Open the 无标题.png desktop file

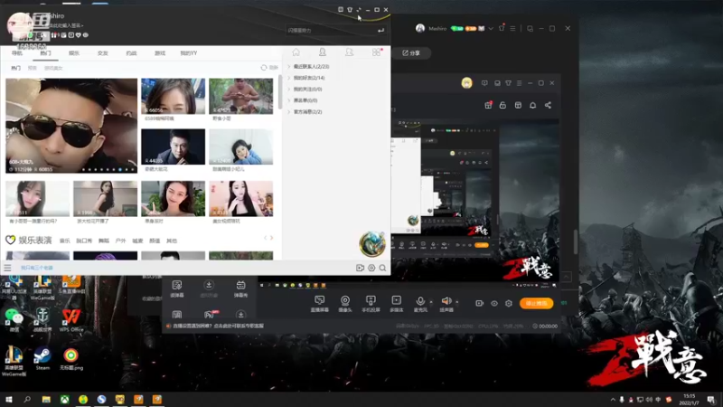(x=71, y=358)
